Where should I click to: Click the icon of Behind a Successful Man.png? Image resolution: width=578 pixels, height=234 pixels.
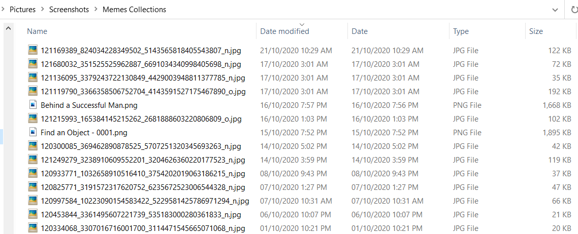click(33, 105)
